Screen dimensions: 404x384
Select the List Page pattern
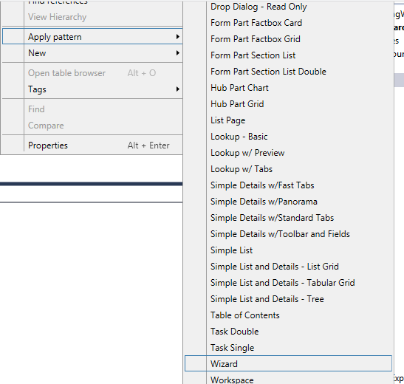[x=288, y=120]
